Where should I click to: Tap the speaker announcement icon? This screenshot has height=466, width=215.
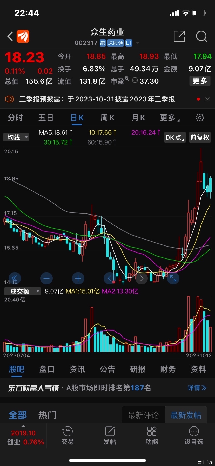click(9, 99)
